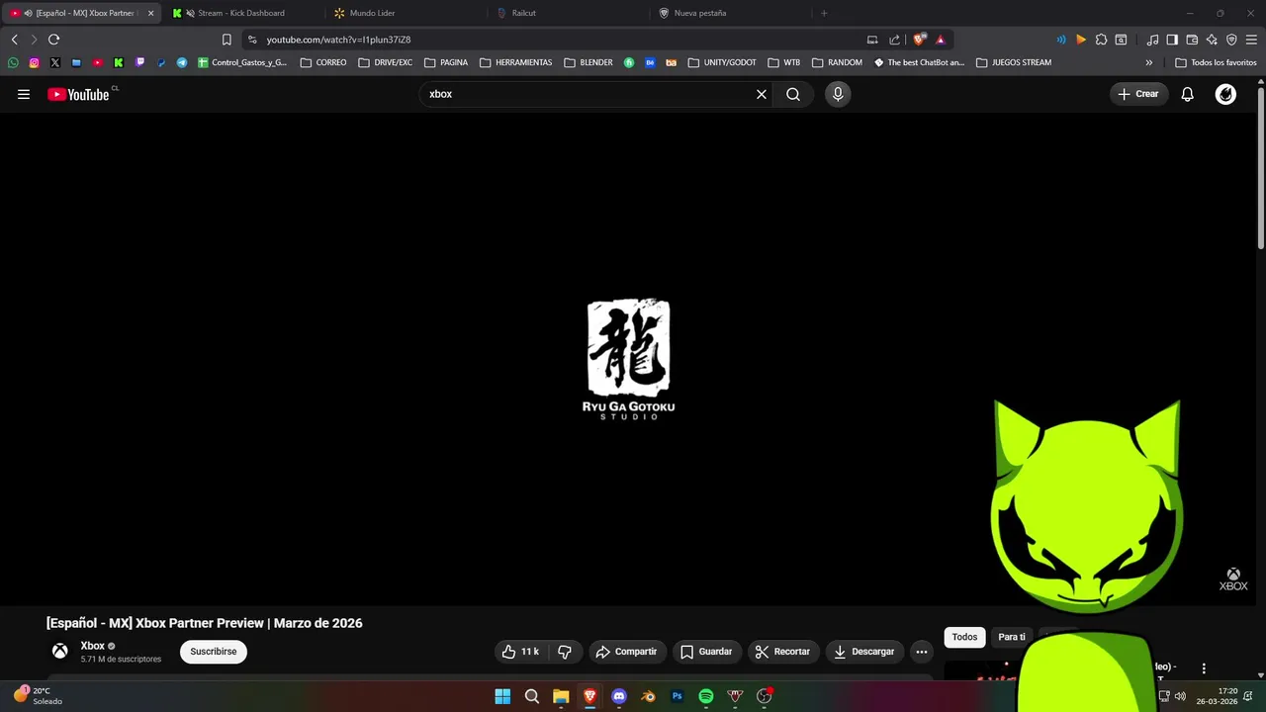This screenshot has width=1266, height=712.
Task: Save video with the Guardar button
Action: [706, 652]
